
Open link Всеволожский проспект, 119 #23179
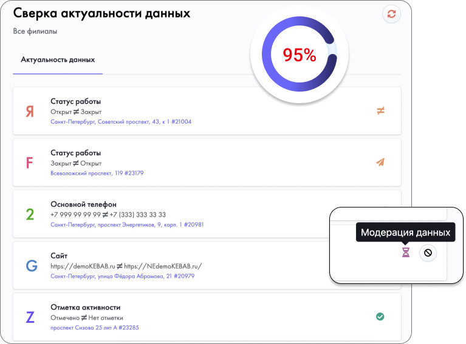click(97, 173)
